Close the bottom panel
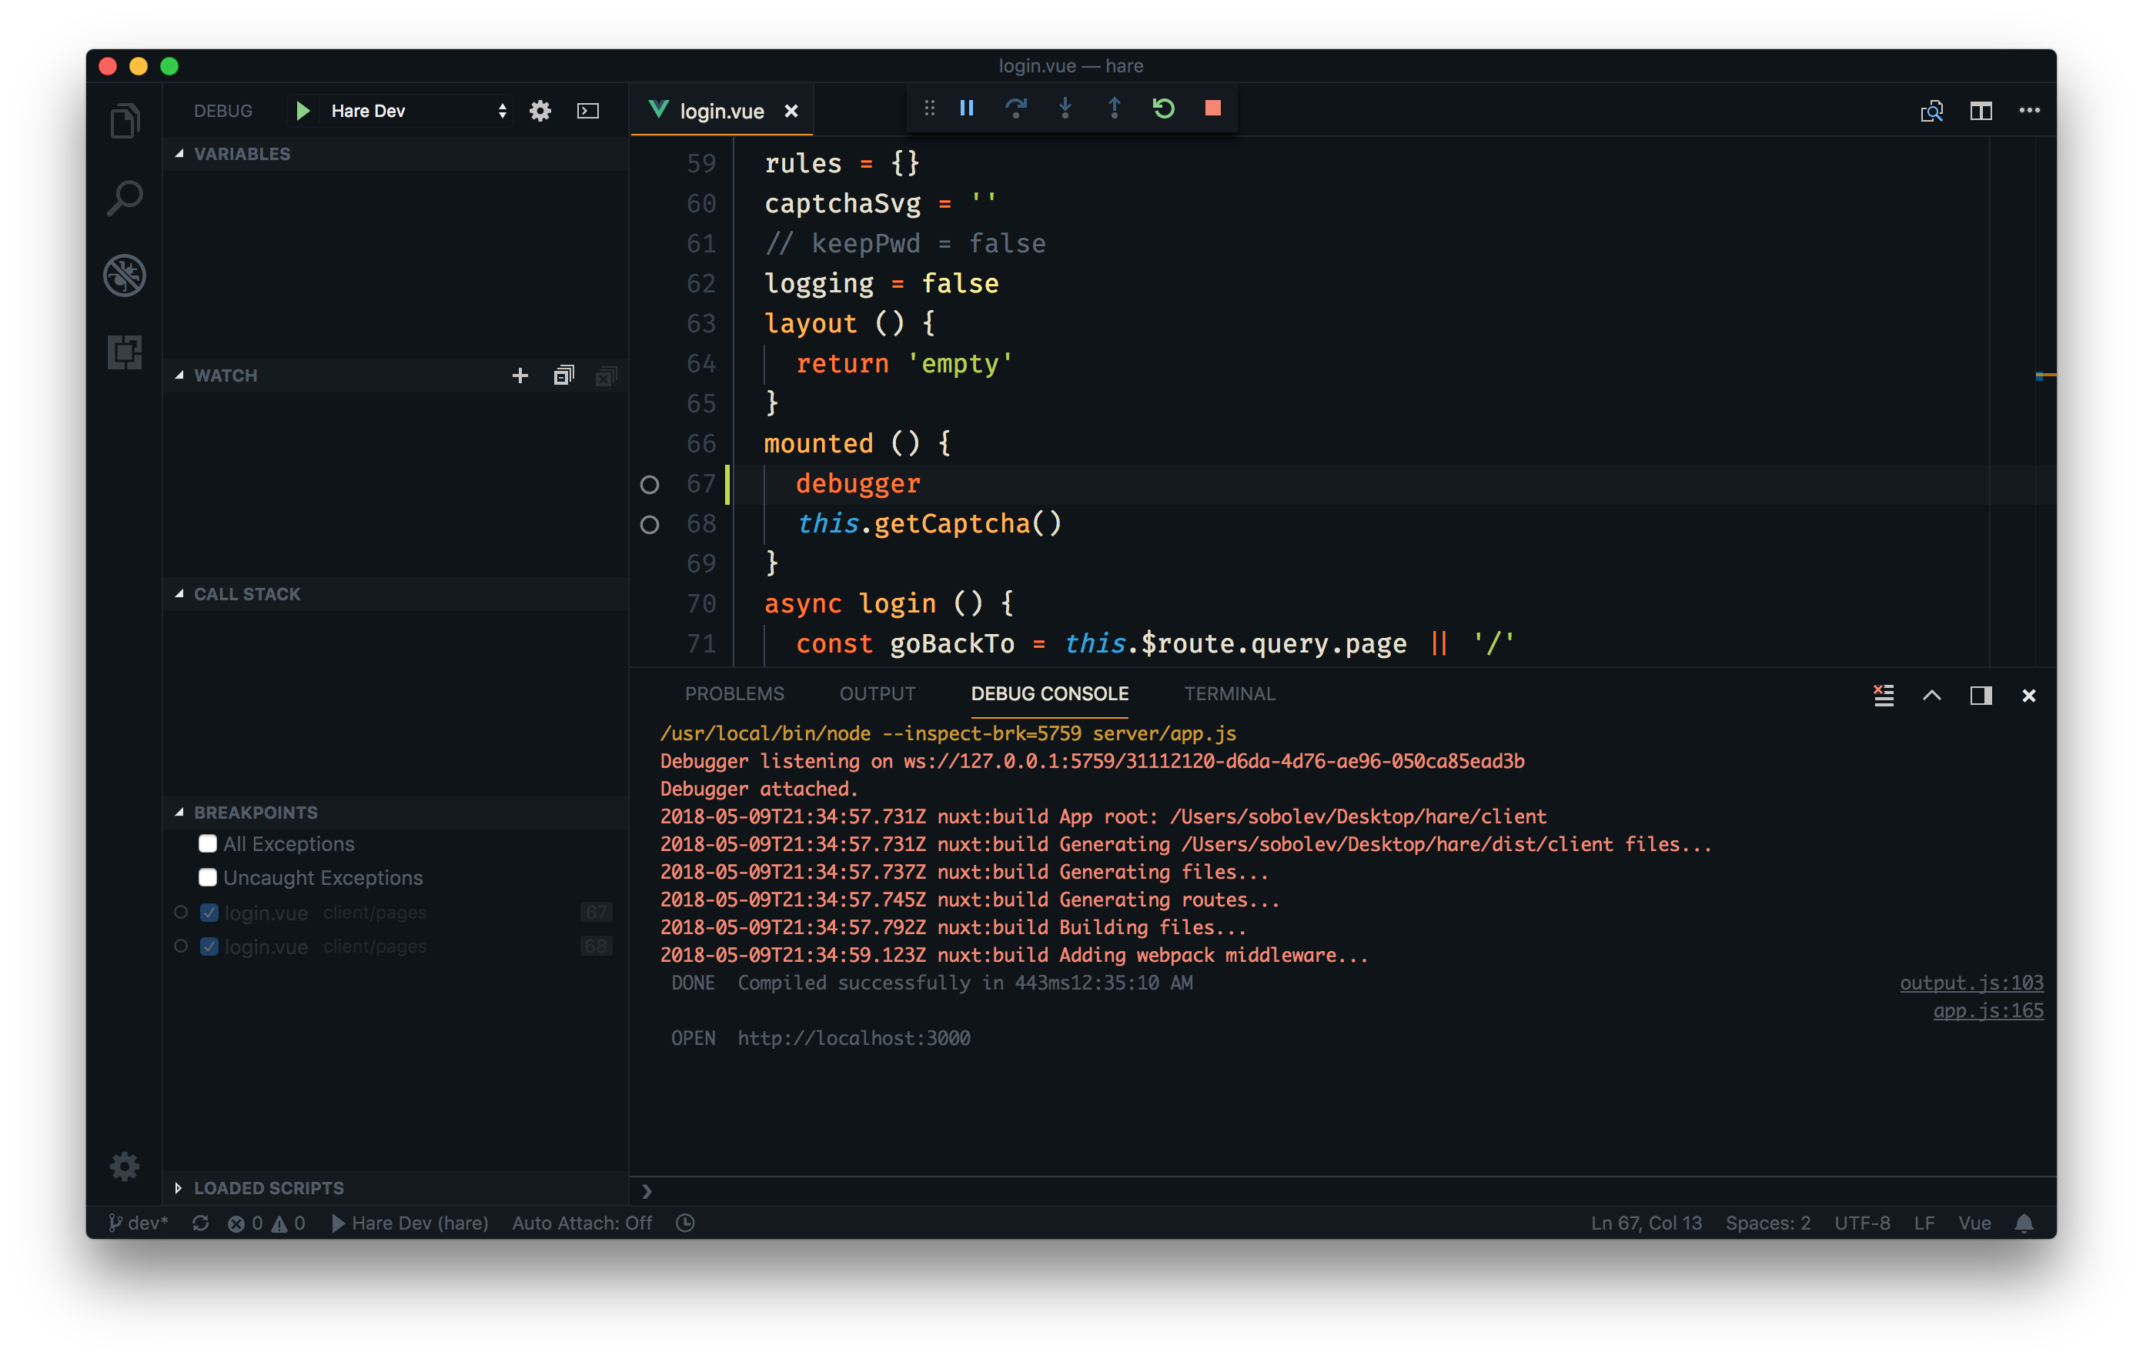The image size is (2143, 1362). pyautogui.click(x=2028, y=696)
